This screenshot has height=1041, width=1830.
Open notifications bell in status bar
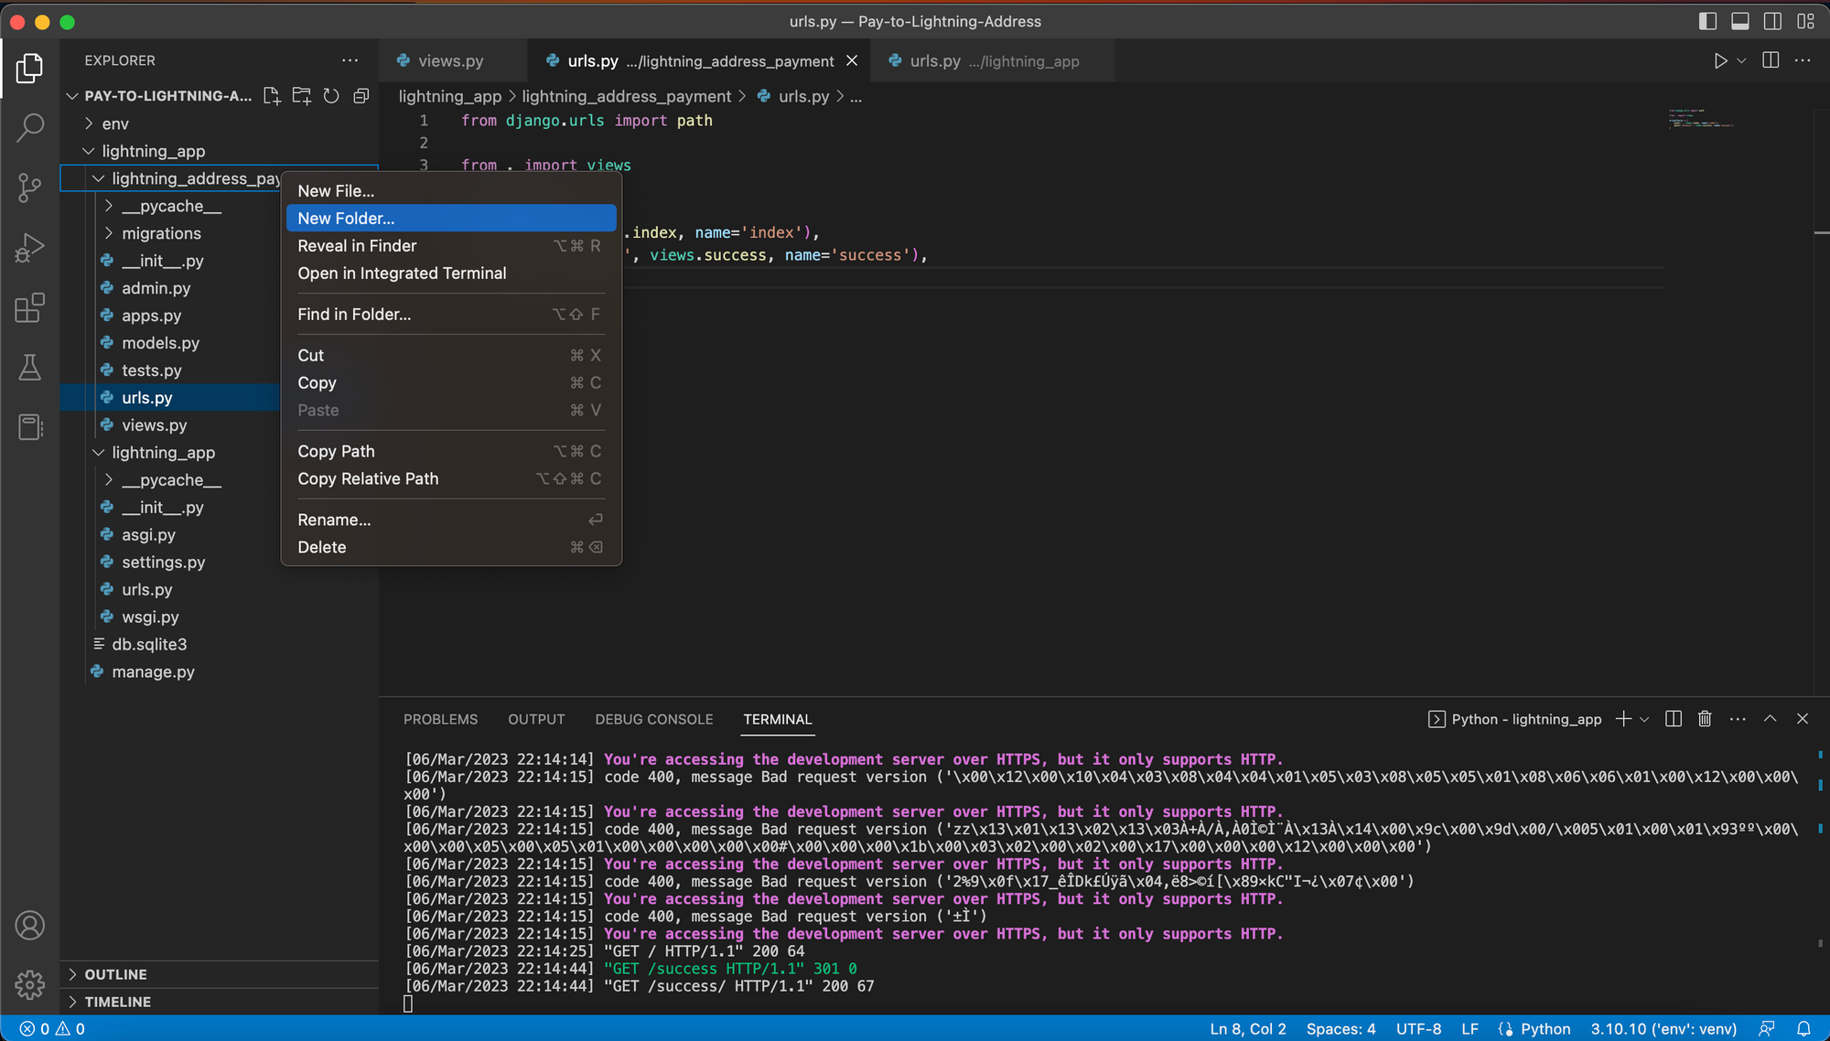(1803, 1029)
